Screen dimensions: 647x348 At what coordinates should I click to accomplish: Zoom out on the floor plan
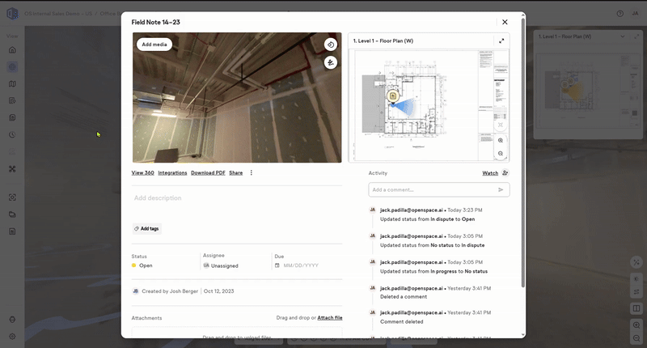501,154
